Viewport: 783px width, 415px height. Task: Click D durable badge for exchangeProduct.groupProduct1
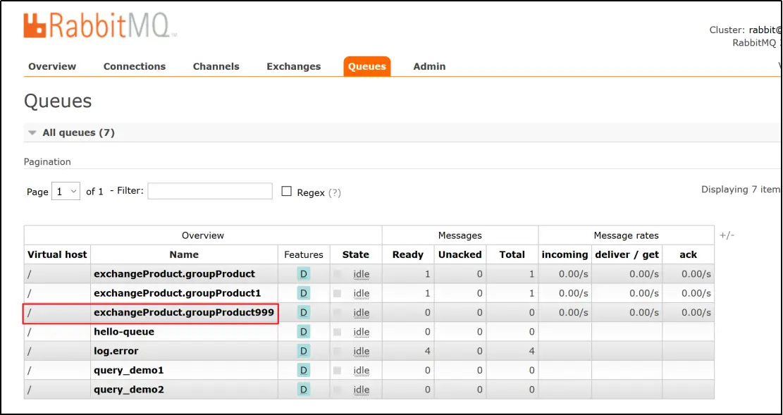coord(304,293)
